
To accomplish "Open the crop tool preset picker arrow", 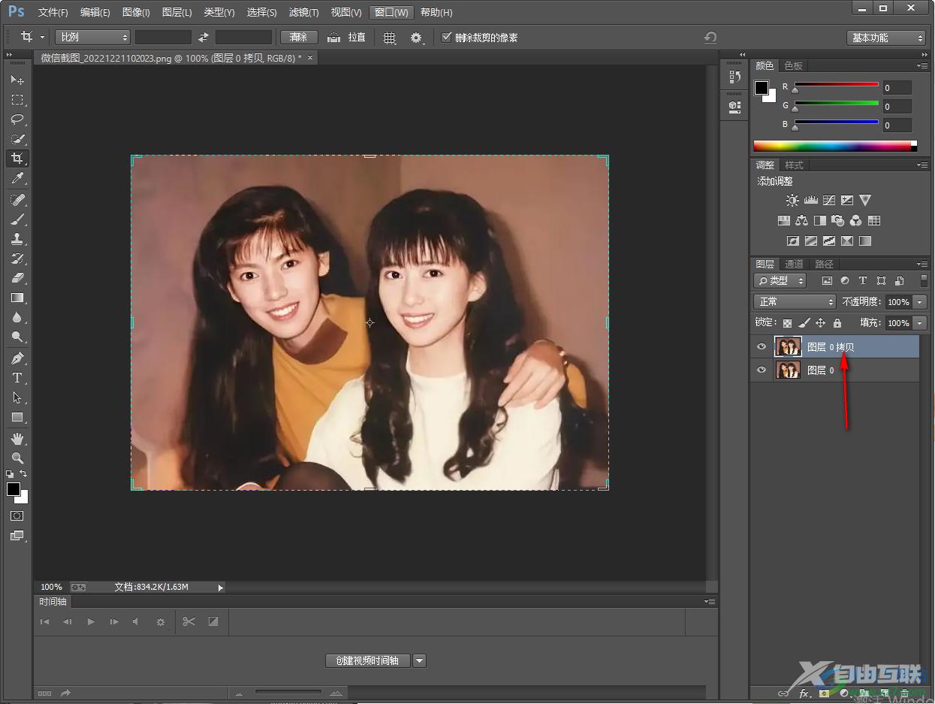I will click(x=42, y=37).
